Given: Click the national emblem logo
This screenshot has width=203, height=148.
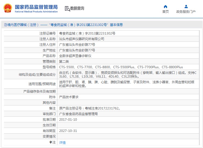Looking at the screenshot, I should [x=8, y=8].
